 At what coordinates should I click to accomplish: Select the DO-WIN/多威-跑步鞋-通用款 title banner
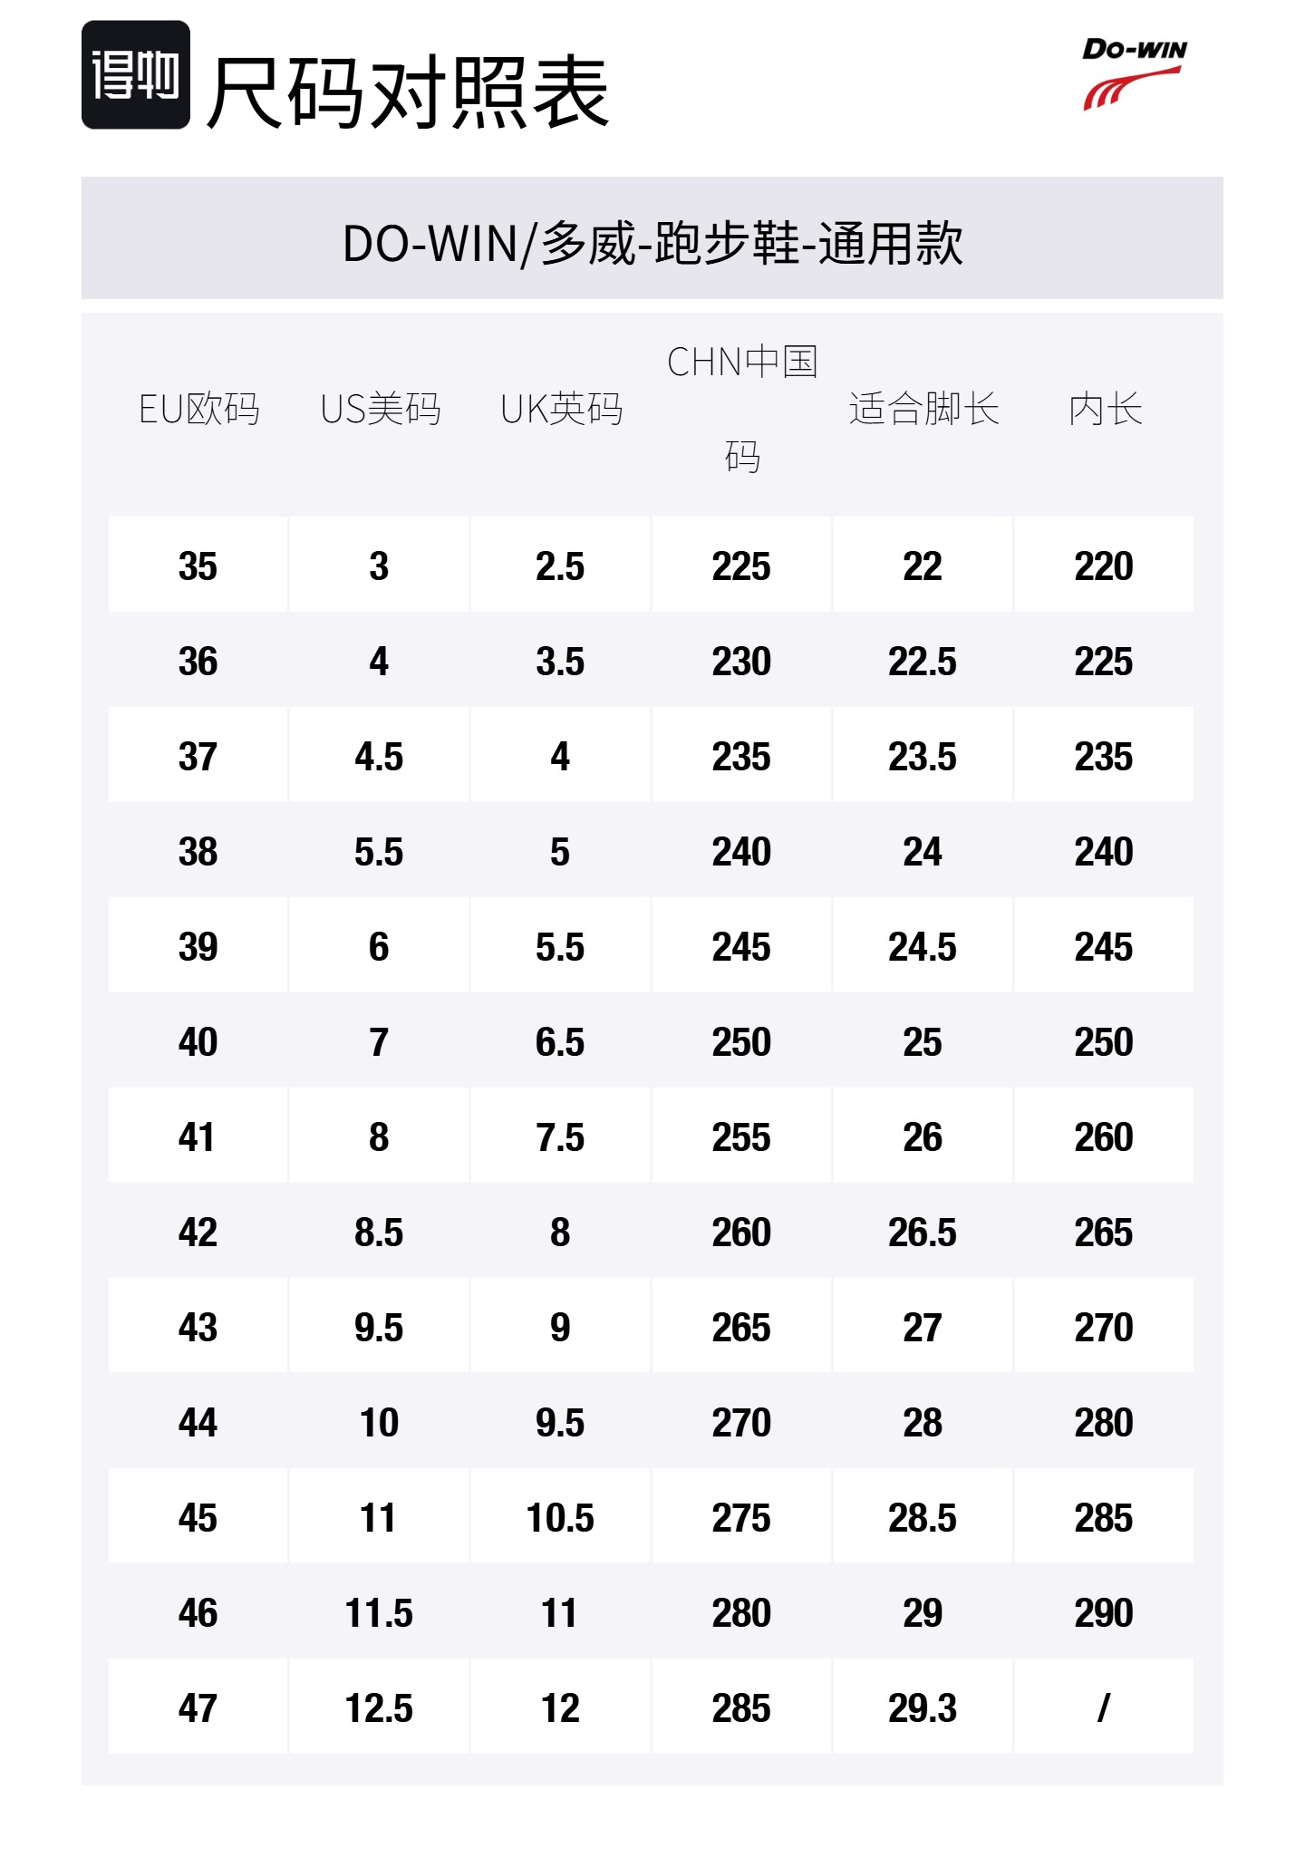tap(652, 237)
